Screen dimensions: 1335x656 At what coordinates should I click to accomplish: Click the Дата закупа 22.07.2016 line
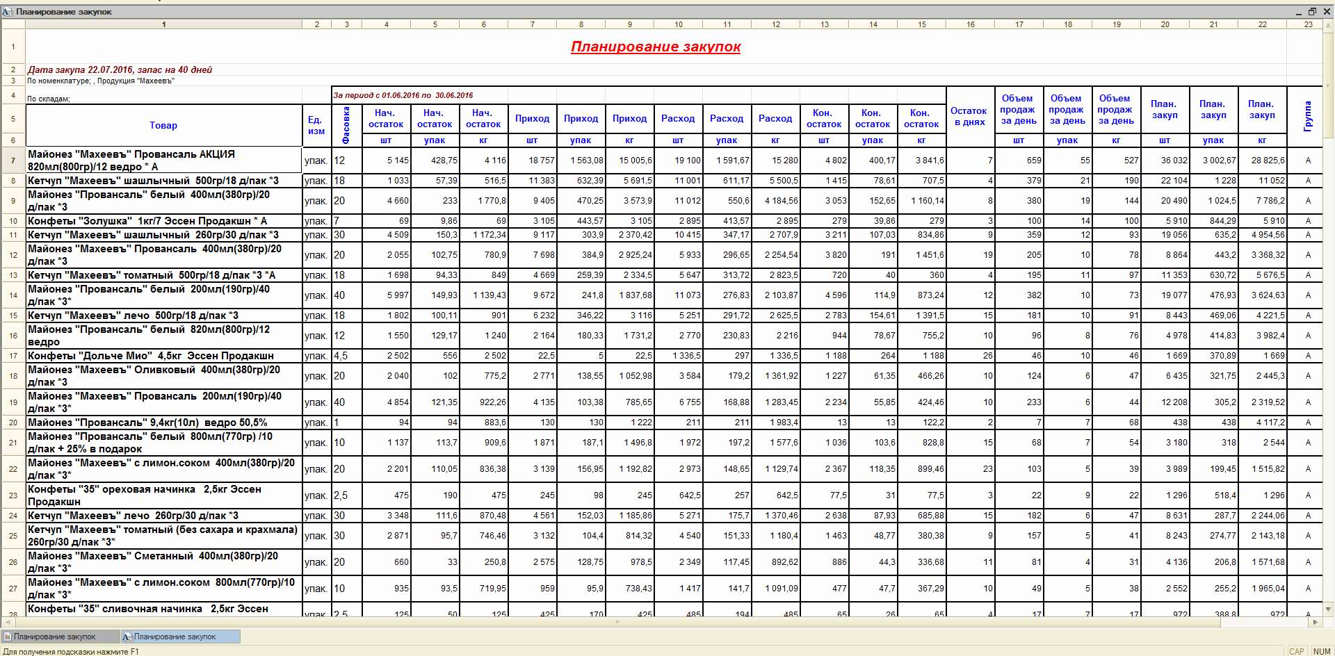point(120,69)
